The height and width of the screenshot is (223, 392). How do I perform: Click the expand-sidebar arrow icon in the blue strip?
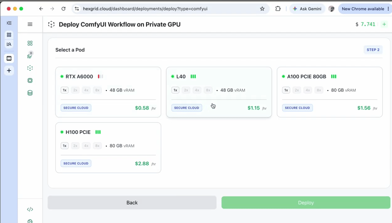pyautogui.click(x=9, y=23)
